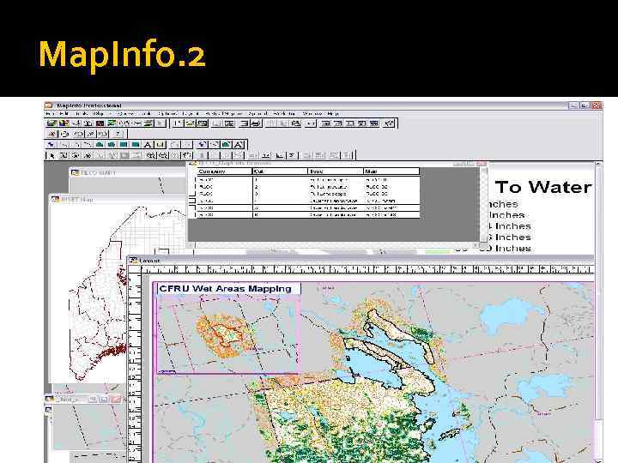Click the Company column header in Browser
Viewport: 618px width, 463px height.
coord(224,171)
